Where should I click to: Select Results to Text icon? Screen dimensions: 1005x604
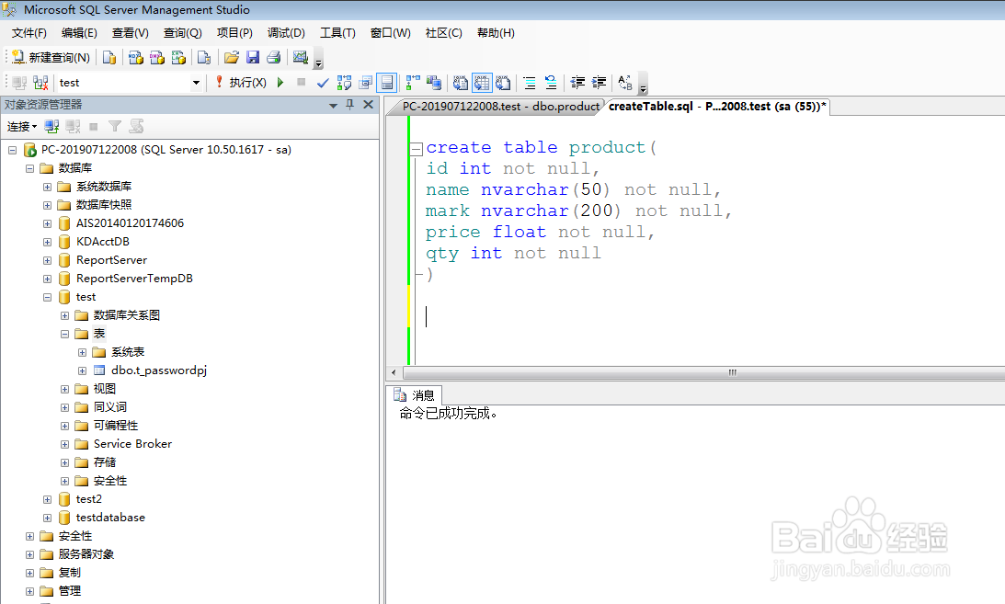coord(460,83)
